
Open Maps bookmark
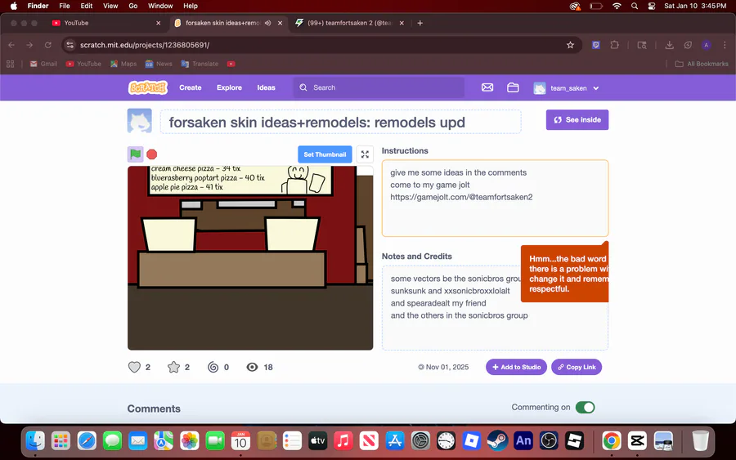point(123,64)
